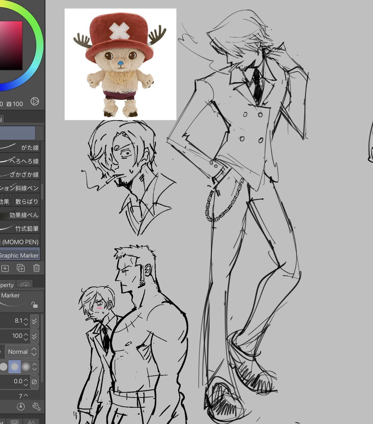Click the sub tool list scrollbar
The image size is (373, 424).
click(42, 192)
